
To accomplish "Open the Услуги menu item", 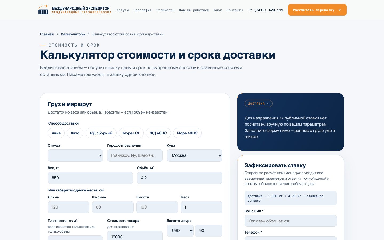I will tap(123, 10).
